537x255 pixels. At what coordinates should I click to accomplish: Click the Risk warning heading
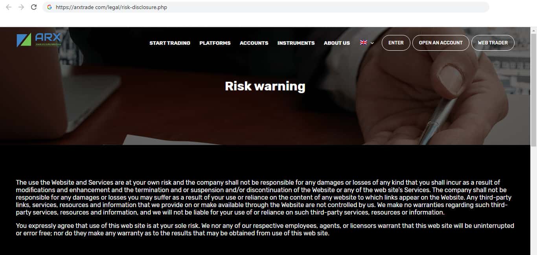pyautogui.click(x=265, y=86)
